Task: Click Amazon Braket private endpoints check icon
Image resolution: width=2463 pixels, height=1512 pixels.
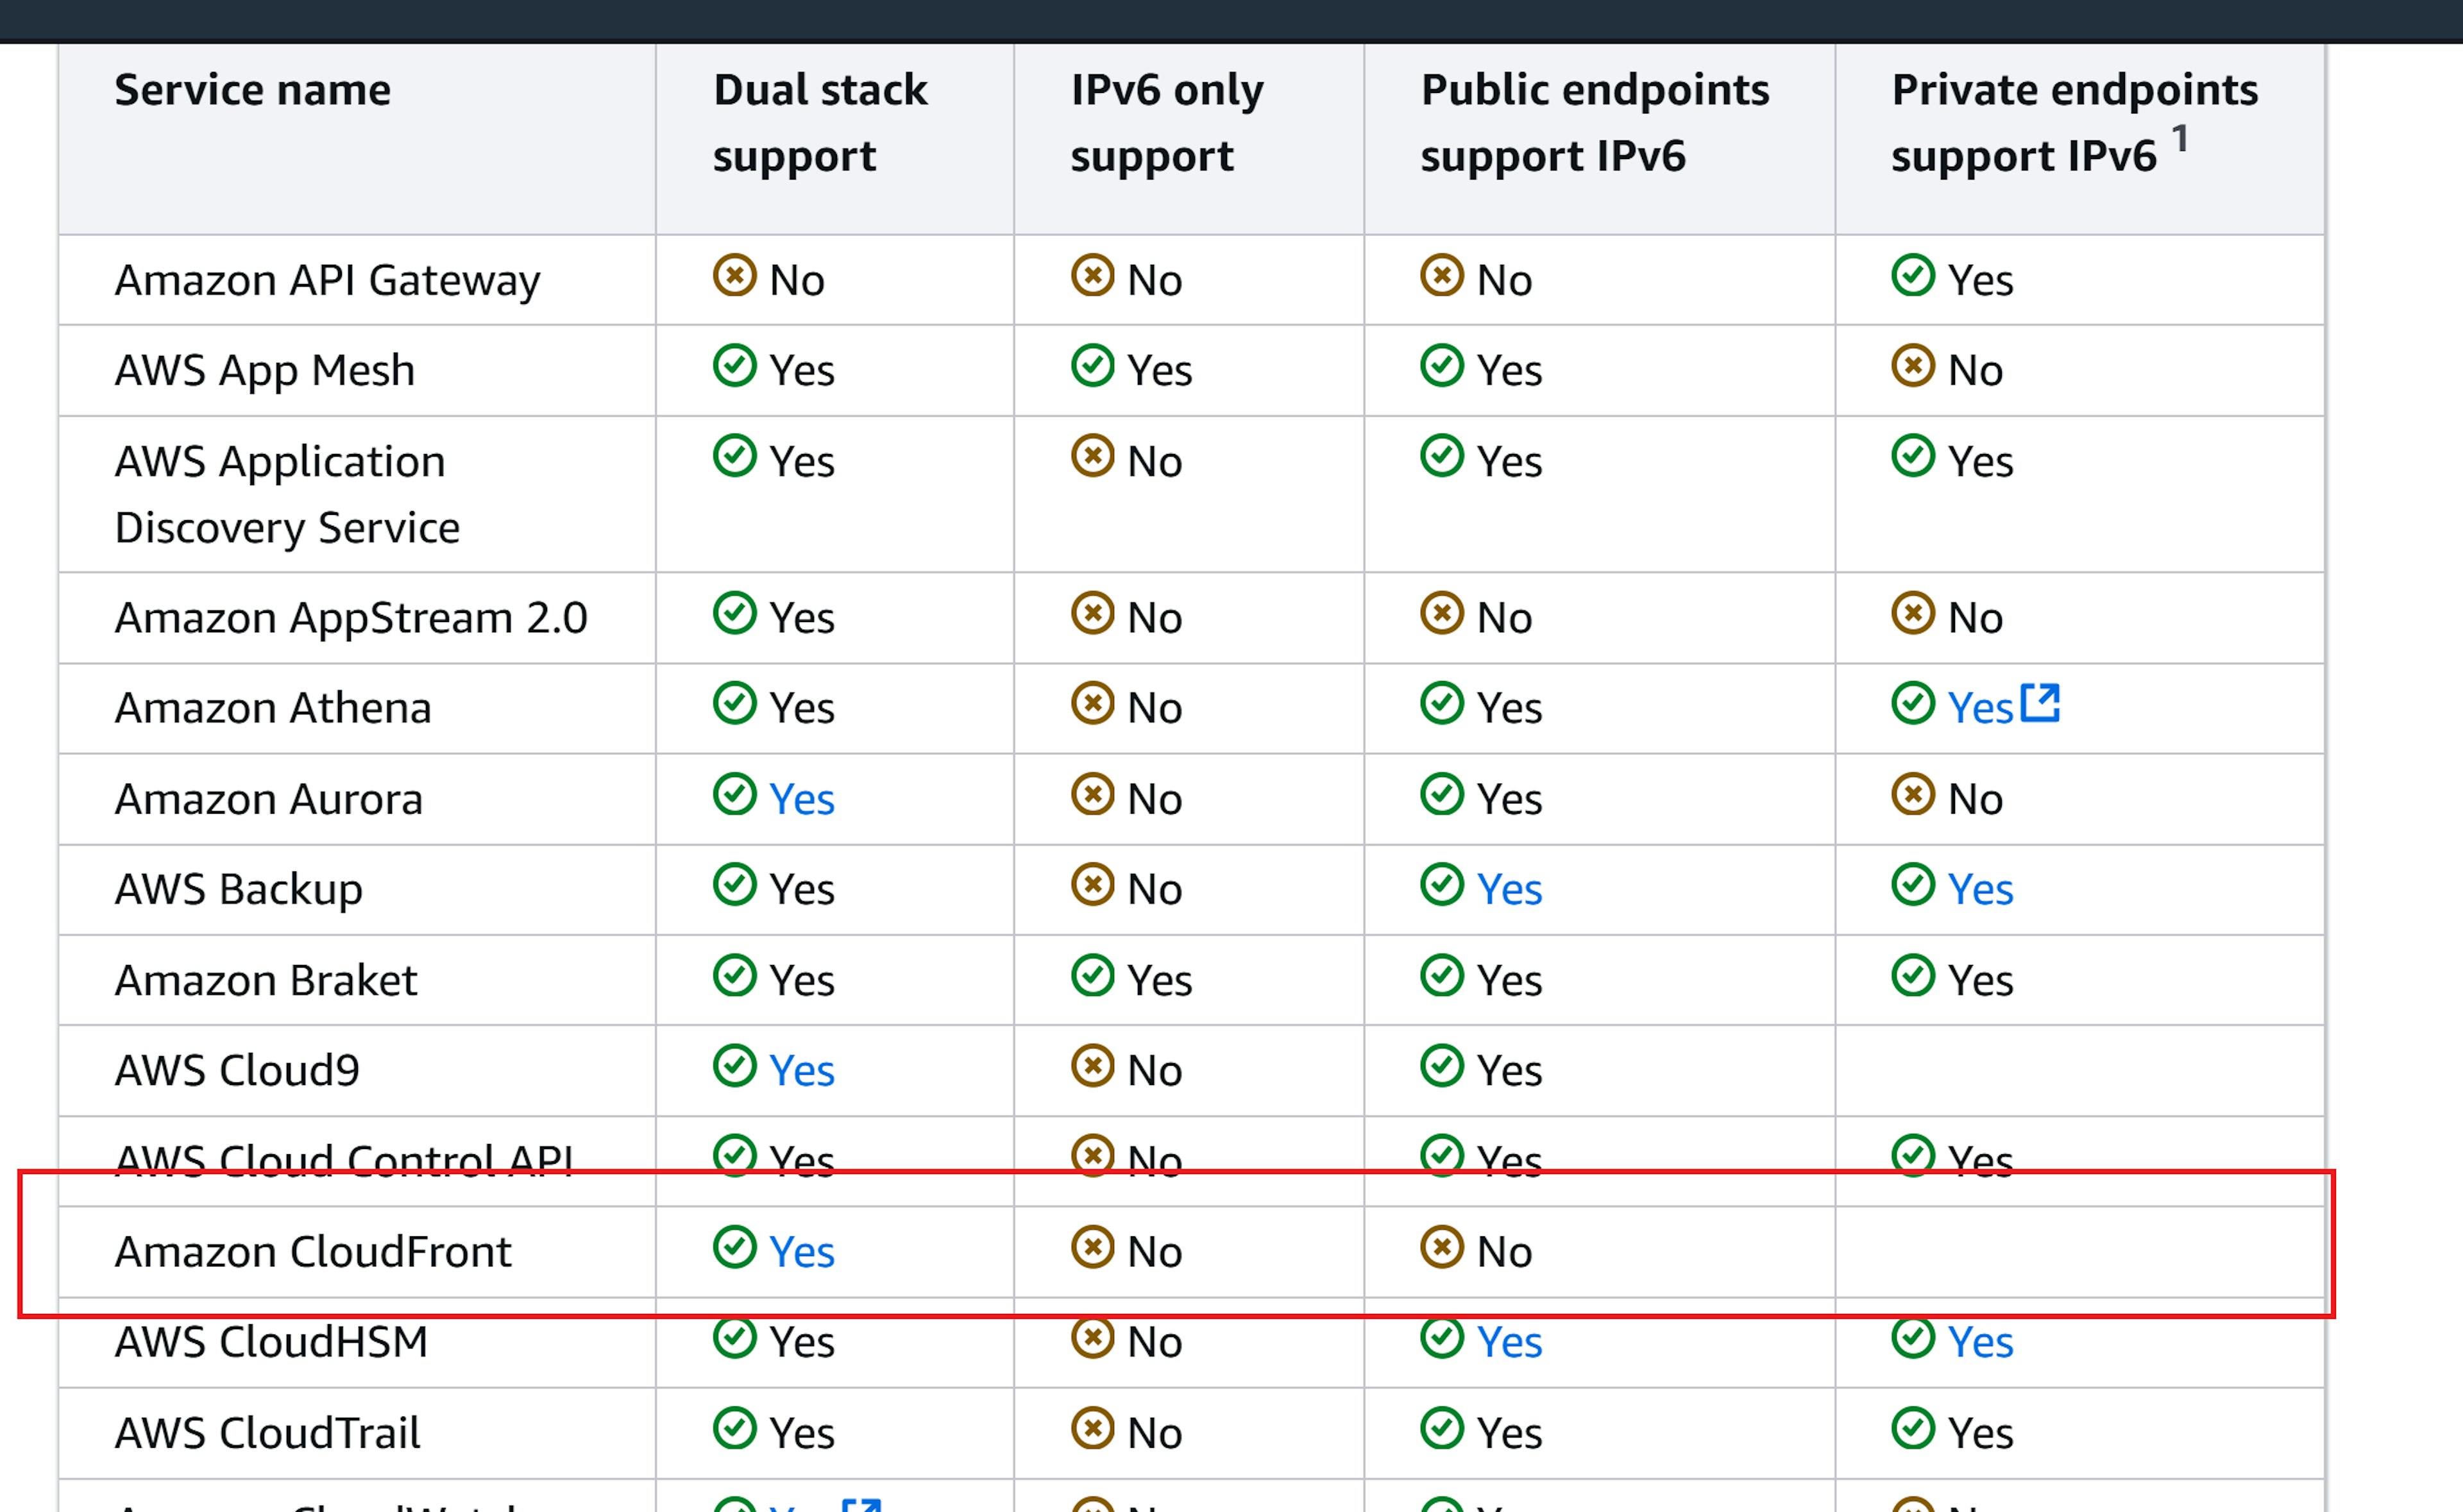Action: (x=1913, y=976)
